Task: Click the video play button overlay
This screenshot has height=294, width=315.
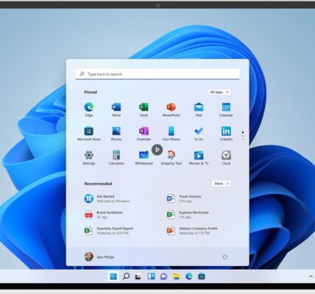Action: 157,149
